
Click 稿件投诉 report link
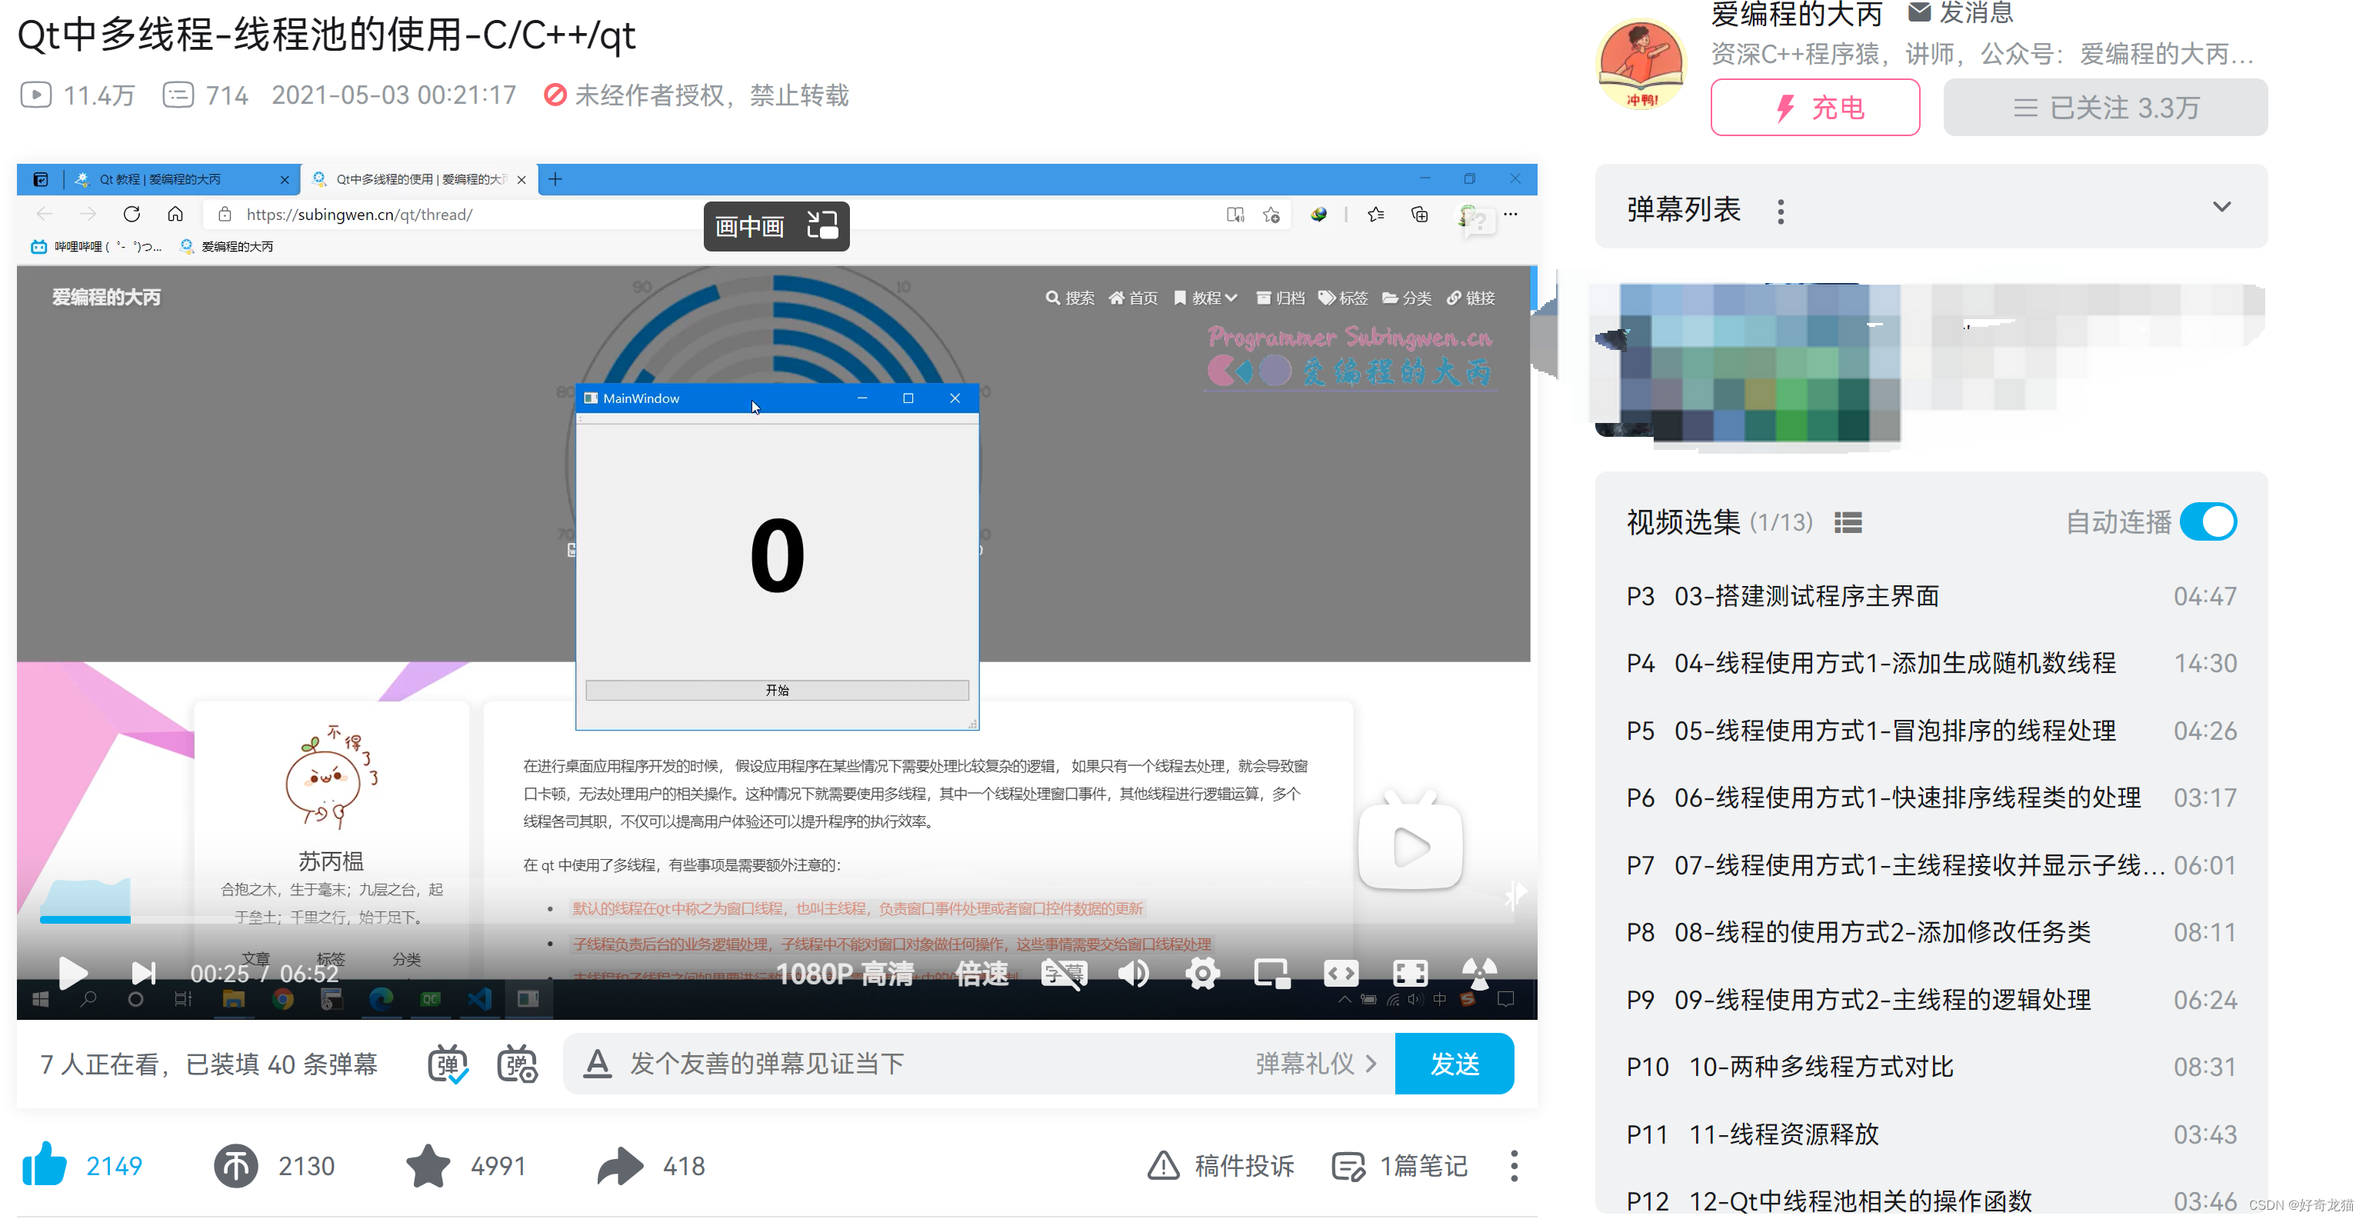[1221, 1166]
